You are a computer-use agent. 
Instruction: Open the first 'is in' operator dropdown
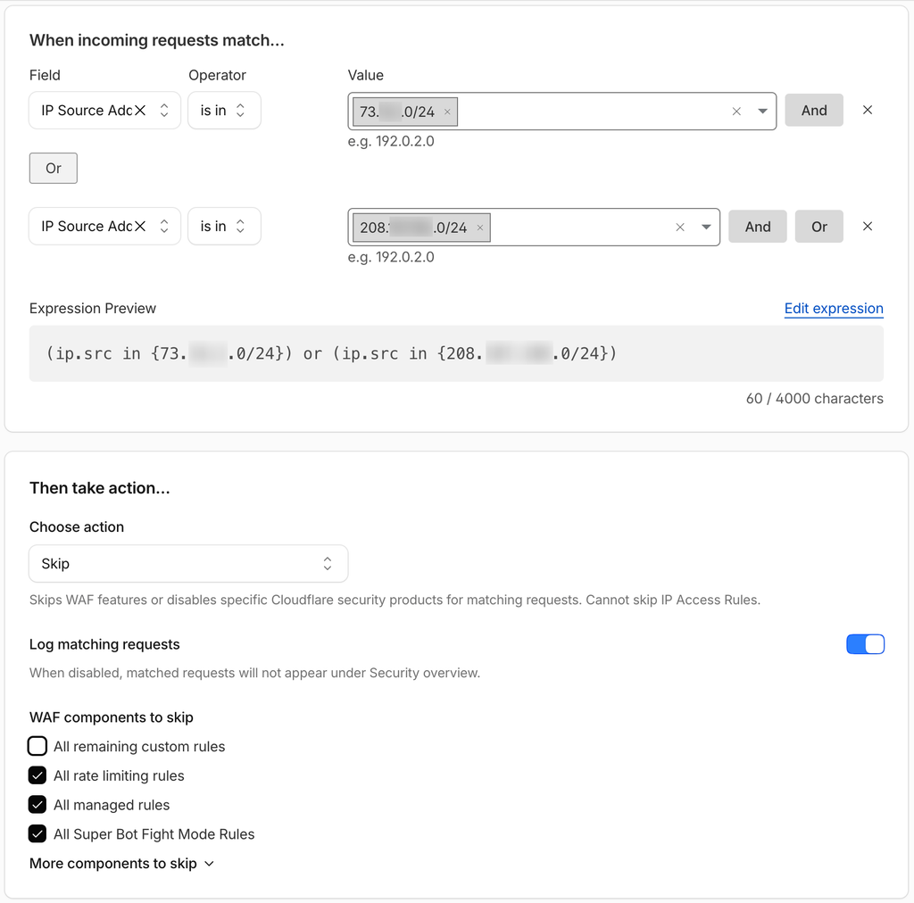224,110
